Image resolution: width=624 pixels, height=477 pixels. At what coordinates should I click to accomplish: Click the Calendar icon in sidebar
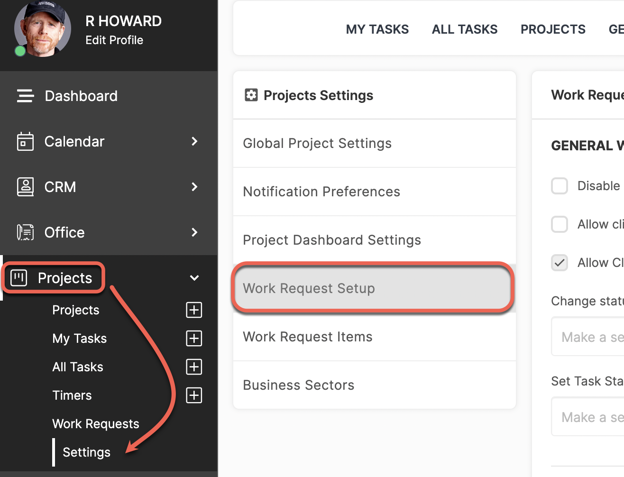tap(25, 141)
